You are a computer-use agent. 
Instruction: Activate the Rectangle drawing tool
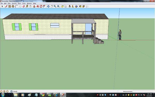tap(10, 6)
